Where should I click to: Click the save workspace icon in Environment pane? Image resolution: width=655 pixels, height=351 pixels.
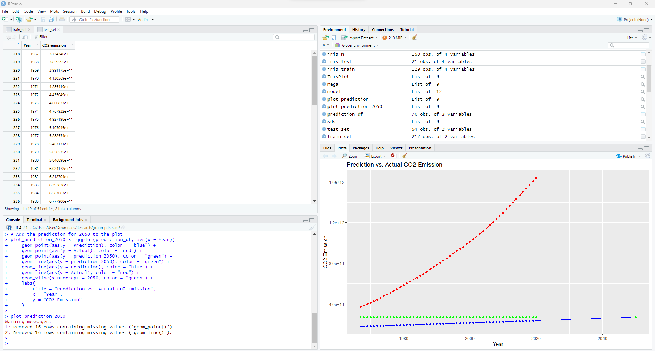point(334,38)
